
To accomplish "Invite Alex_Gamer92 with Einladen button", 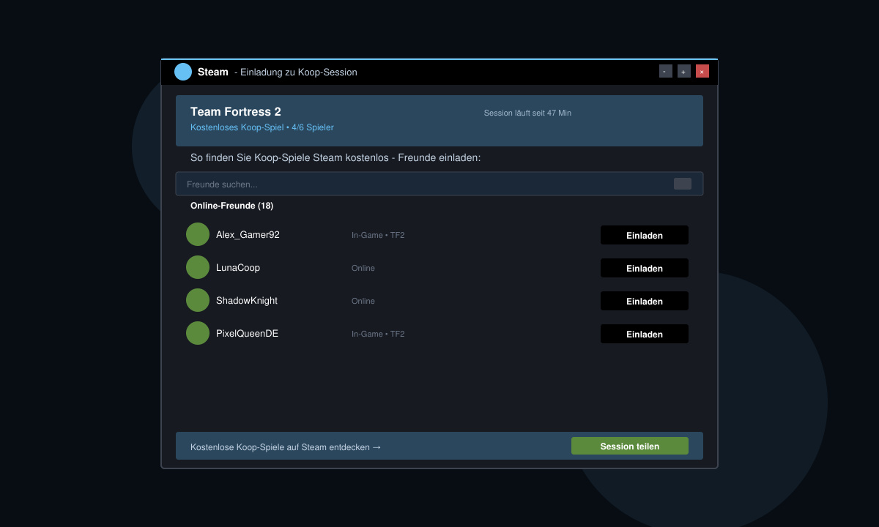I will [645, 235].
